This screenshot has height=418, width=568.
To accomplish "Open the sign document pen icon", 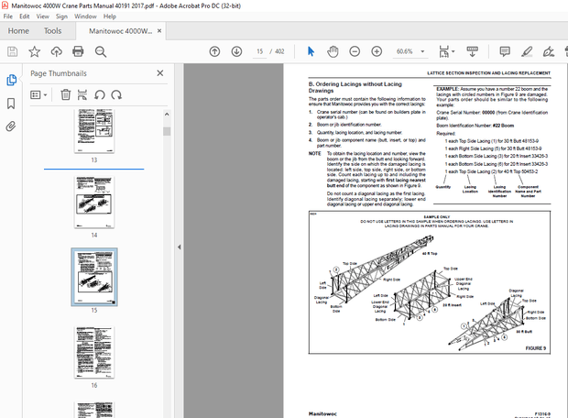I will [549, 51].
